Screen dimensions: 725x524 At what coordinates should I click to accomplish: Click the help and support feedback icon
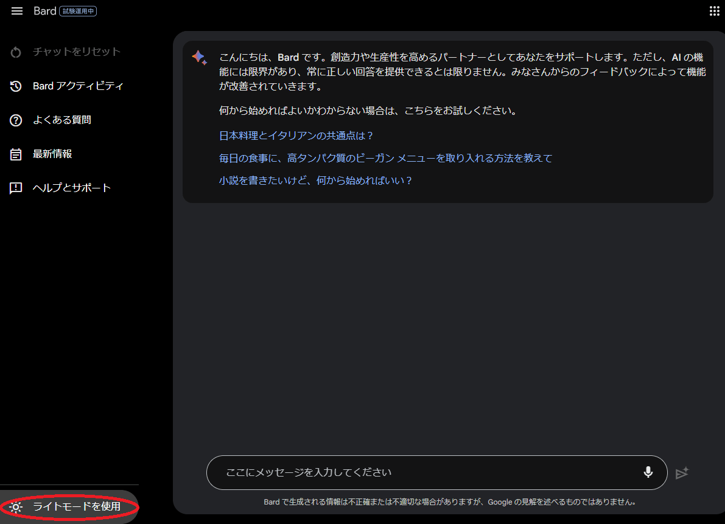tap(16, 188)
